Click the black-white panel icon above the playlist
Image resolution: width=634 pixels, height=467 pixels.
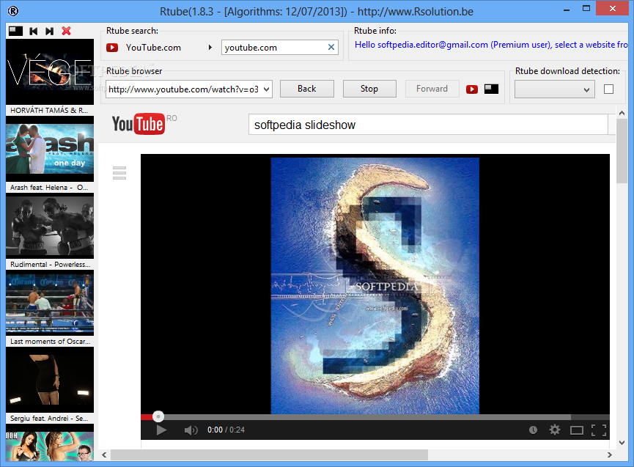[16, 31]
